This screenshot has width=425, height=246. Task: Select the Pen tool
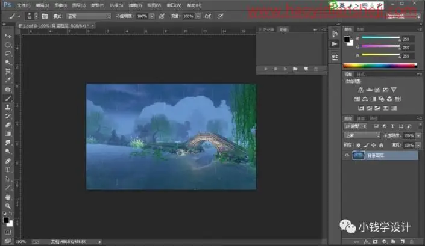(8, 161)
